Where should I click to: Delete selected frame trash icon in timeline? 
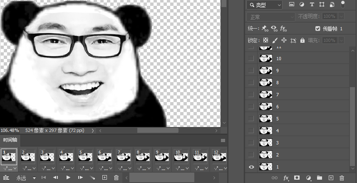(116, 178)
